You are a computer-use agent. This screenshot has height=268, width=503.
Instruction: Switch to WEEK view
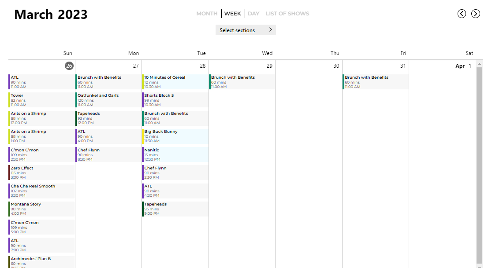point(233,14)
